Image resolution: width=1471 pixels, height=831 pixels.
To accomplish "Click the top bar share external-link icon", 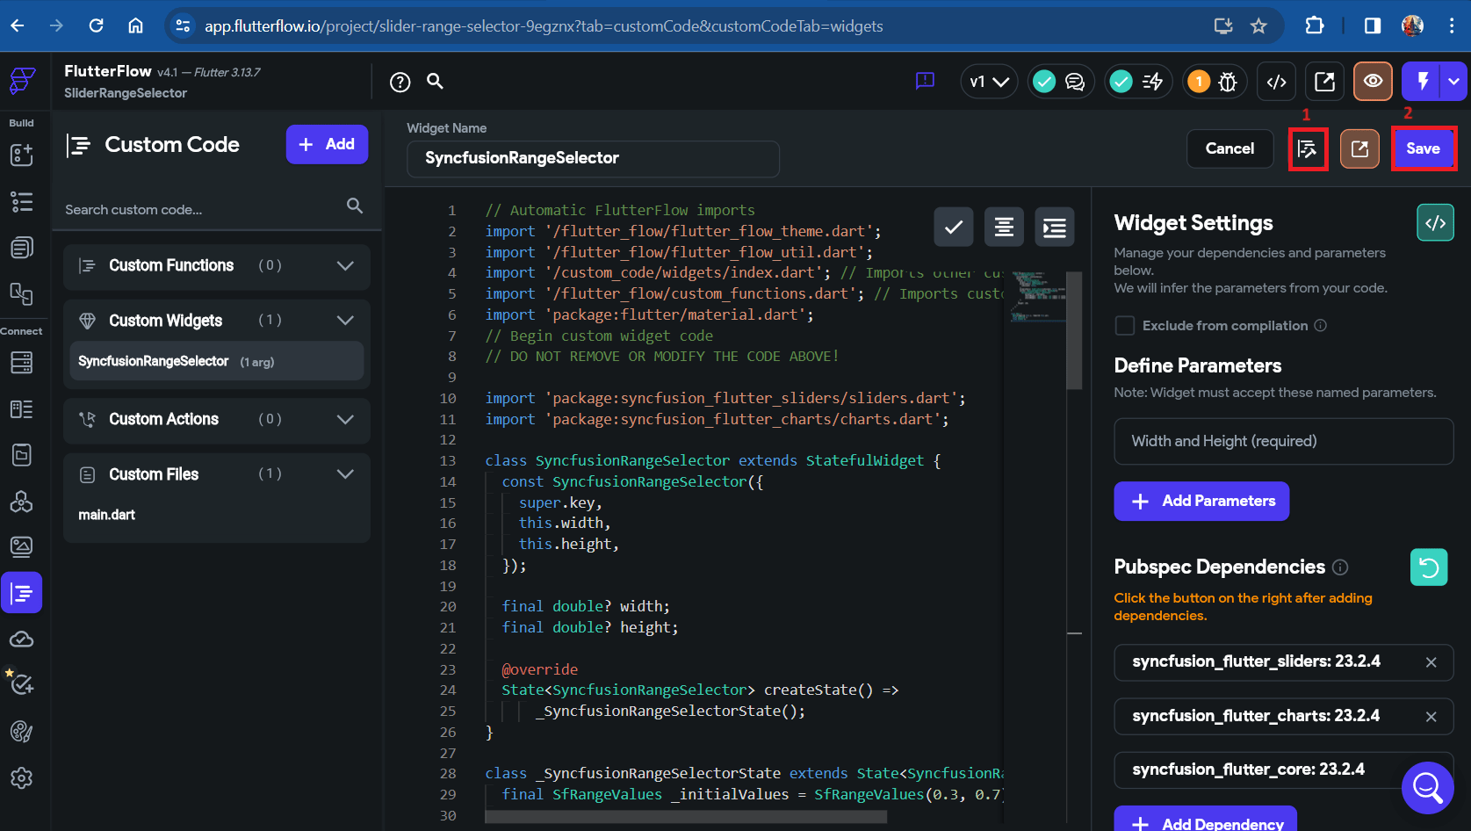I will click(x=1324, y=82).
